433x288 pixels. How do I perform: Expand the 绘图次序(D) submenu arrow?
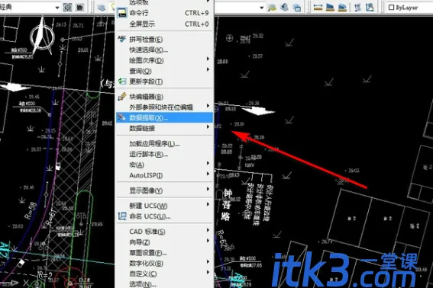click(208, 59)
